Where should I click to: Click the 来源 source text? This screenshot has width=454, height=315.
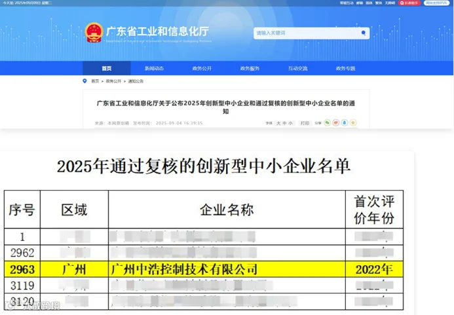click(x=112, y=123)
